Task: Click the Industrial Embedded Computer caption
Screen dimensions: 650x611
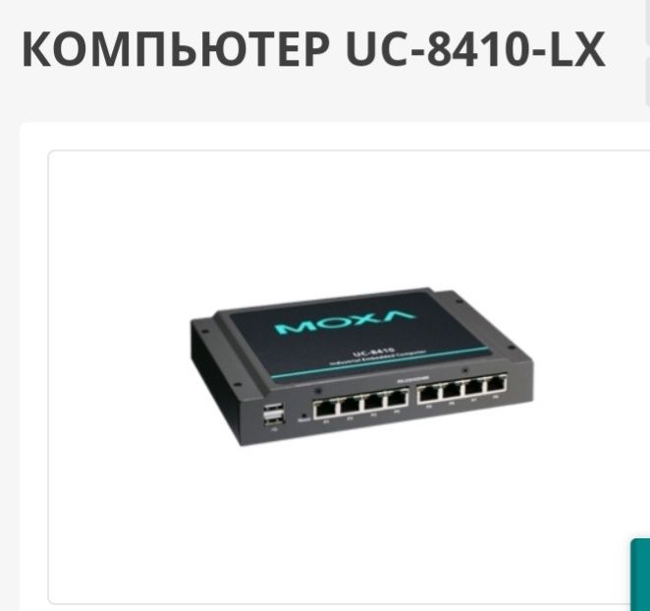Action: (378, 360)
